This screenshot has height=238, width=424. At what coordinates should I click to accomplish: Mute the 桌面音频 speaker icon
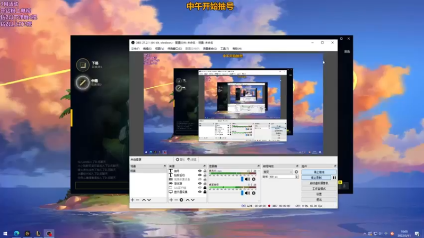tap(247, 193)
